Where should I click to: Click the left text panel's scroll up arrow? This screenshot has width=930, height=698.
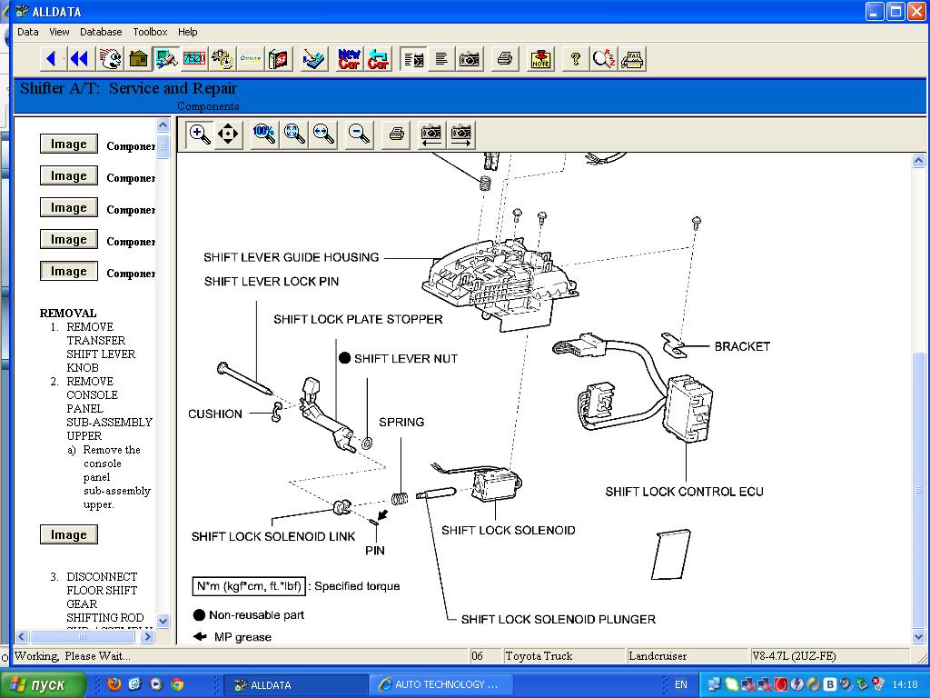coord(163,125)
